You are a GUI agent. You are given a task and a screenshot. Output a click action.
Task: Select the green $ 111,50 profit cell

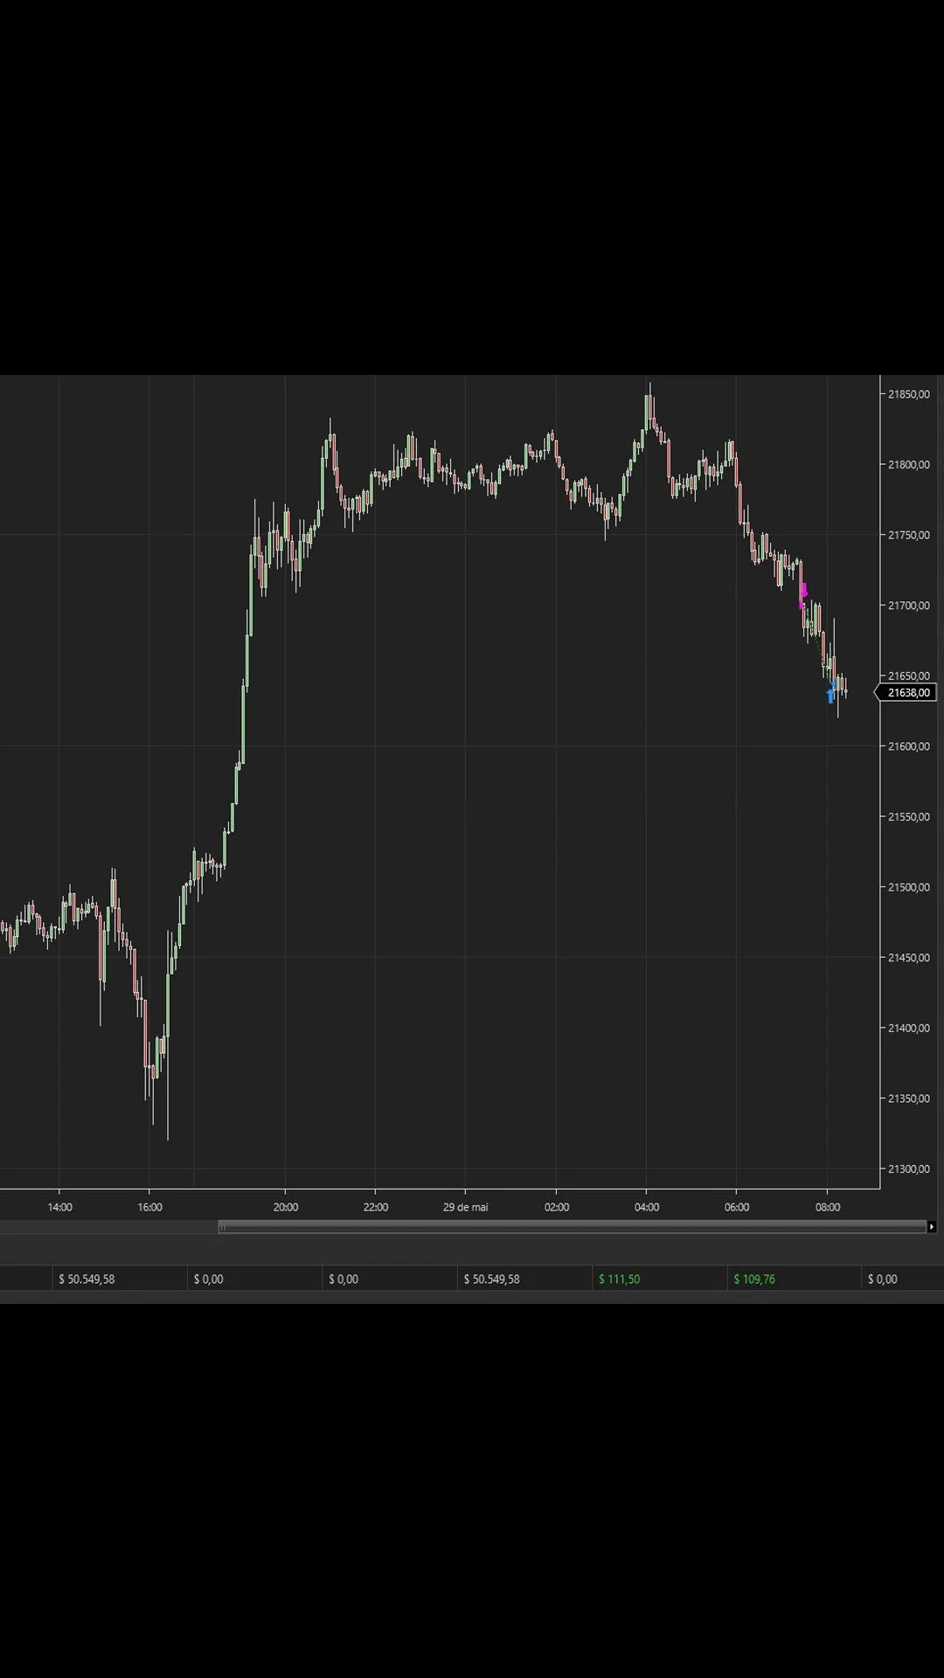click(619, 1279)
